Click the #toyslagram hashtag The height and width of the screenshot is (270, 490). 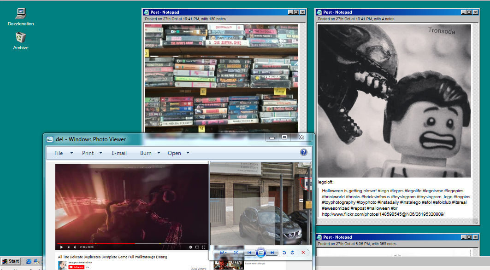(x=404, y=197)
